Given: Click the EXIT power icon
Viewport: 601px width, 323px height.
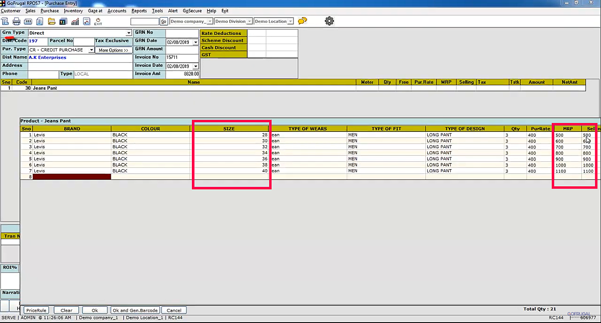Looking at the screenshot, I should coord(98,21).
